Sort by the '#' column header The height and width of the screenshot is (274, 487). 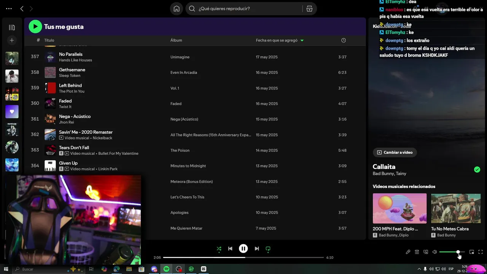click(x=38, y=40)
